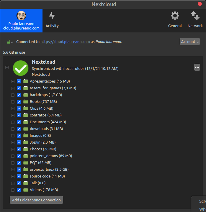
Task: Expand the contratos folder
Action: 13,115
